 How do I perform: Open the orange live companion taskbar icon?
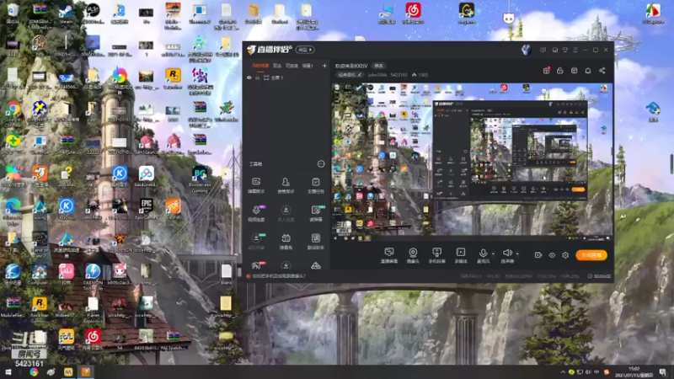(x=86, y=371)
